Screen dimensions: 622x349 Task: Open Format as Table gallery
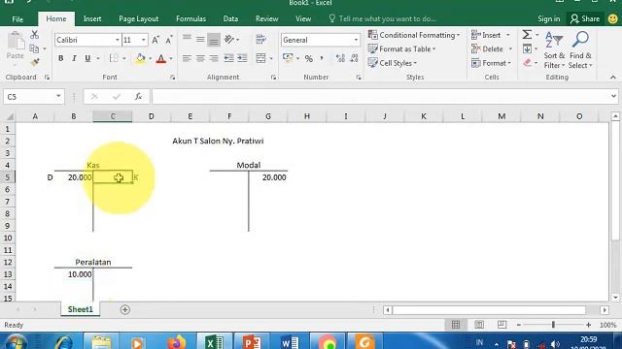[401, 49]
